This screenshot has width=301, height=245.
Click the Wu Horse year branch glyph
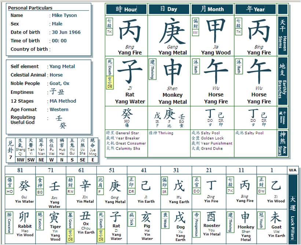coord(258,72)
